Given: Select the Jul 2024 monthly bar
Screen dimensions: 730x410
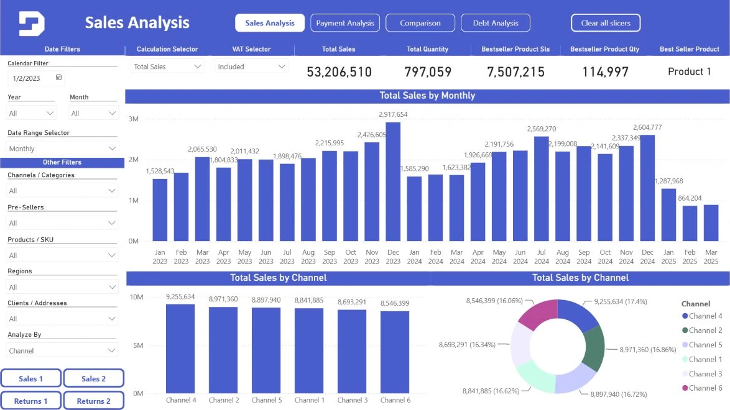Looking at the screenshot, I should coord(542,189).
